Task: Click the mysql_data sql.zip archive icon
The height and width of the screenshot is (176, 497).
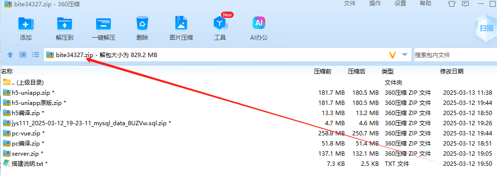Action: tap(7, 123)
